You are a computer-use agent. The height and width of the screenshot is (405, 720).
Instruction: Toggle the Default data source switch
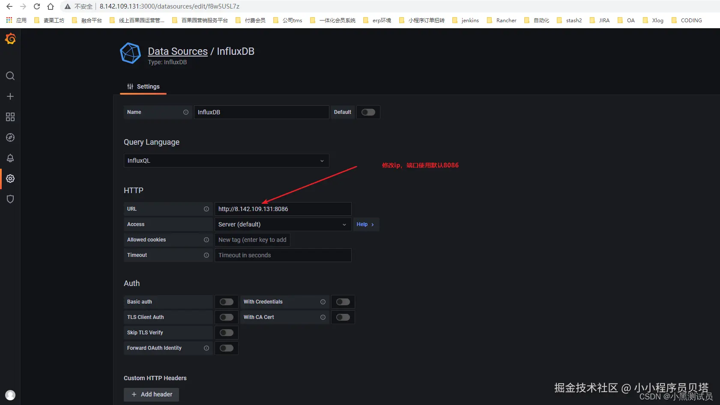pos(368,112)
